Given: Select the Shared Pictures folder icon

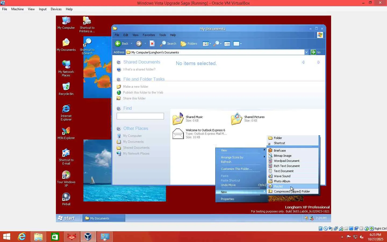Looking at the screenshot, I should pyautogui.click(x=236, y=119).
